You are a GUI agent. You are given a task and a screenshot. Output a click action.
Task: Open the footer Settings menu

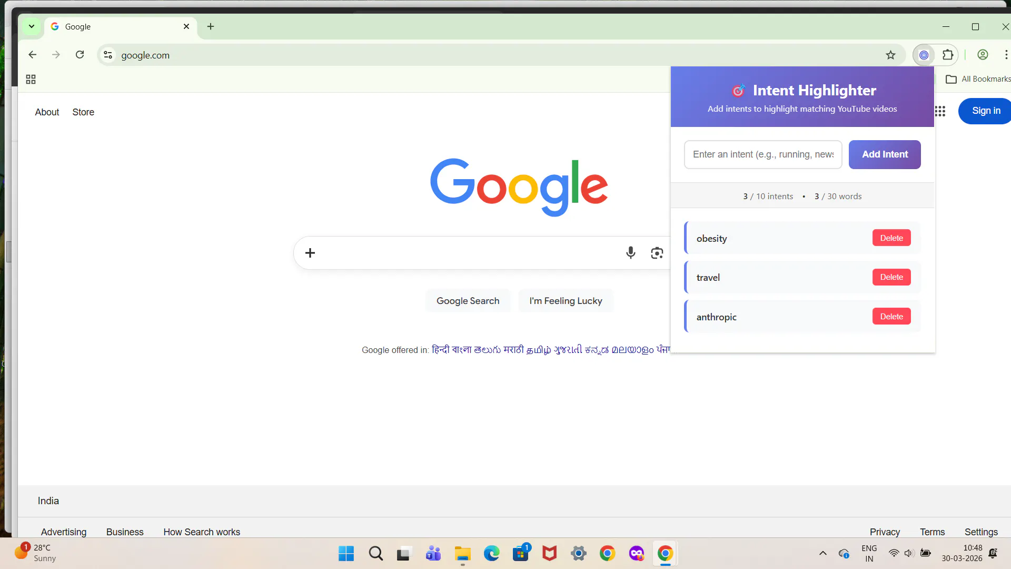981,532
